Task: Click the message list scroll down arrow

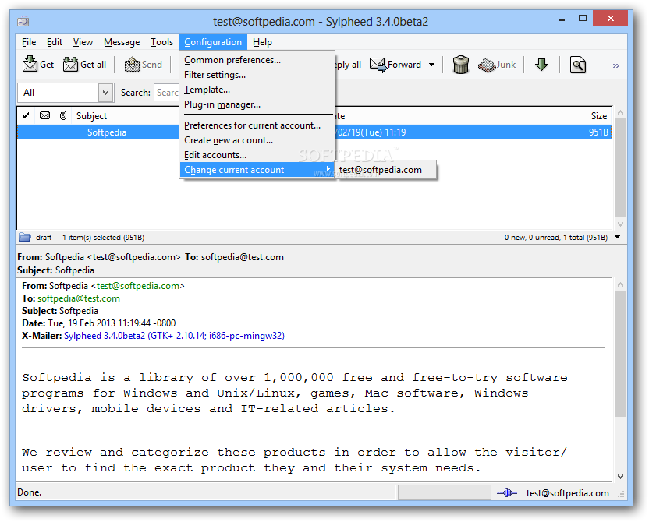Action: click(620, 224)
